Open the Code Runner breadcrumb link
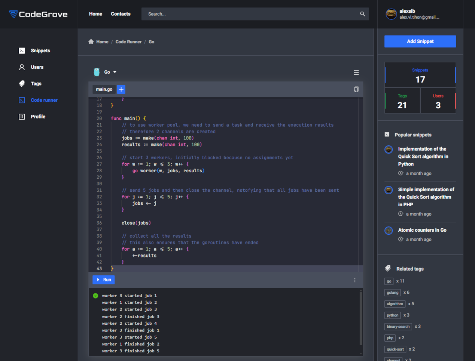The width and height of the screenshot is (475, 361). pos(128,42)
